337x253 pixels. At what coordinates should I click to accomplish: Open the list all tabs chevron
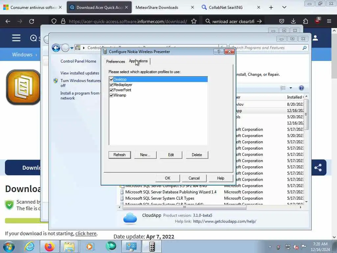point(284,8)
